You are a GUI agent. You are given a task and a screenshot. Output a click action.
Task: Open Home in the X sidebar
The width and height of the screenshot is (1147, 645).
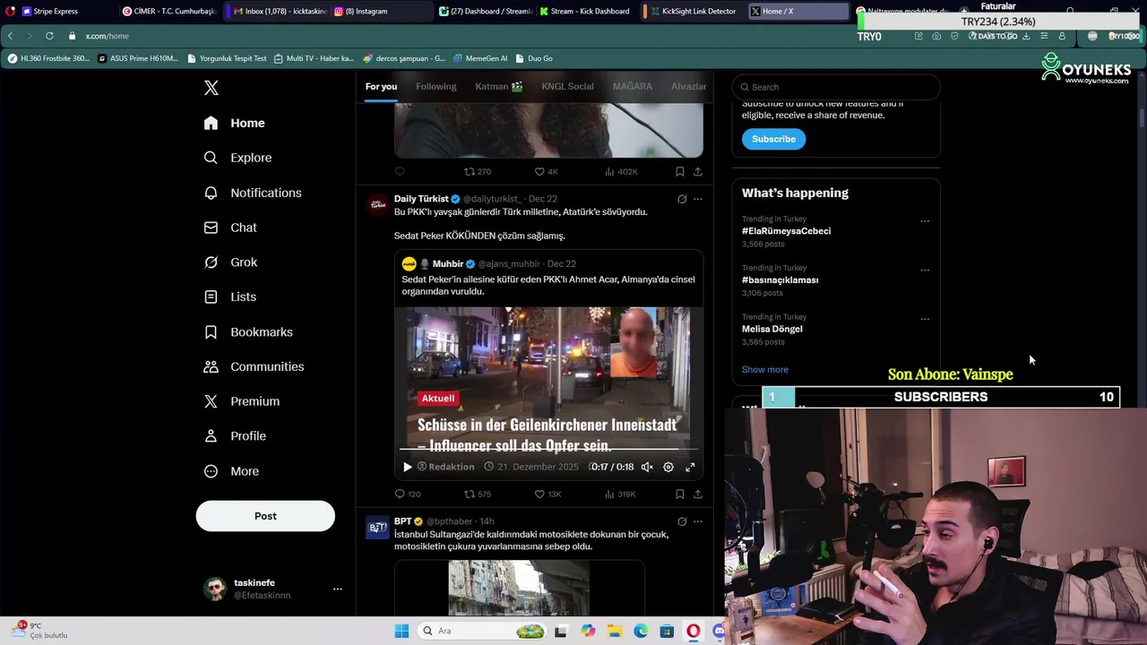[235, 123]
